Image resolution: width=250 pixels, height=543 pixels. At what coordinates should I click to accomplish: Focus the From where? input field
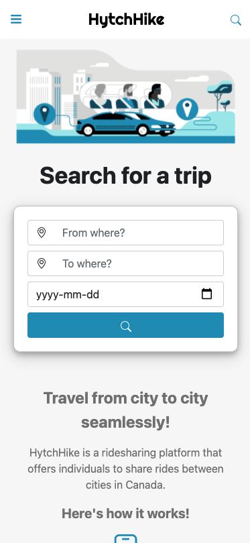(126, 233)
